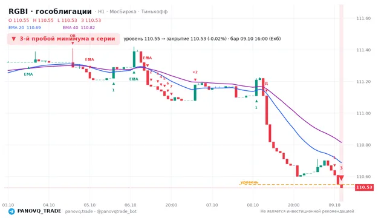Select the red "×2" signal marker
The image size is (387, 218).
tap(195, 72)
